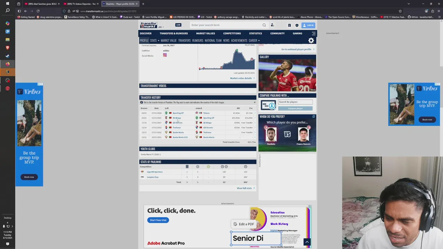
Task: Click the minutes per goal column icon
Action: click(224, 167)
